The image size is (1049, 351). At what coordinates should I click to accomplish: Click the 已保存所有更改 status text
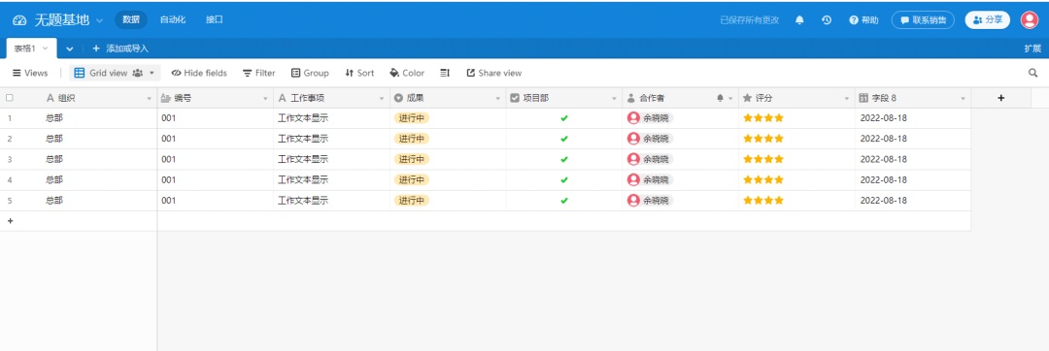pos(749,20)
